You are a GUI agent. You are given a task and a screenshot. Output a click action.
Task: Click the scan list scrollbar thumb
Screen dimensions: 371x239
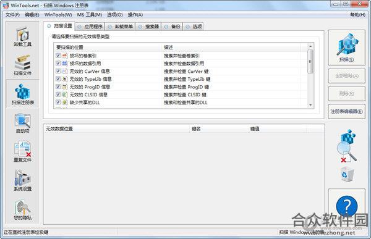[x=310, y=62]
